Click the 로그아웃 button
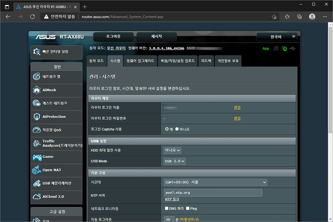The width and height of the screenshot is (333, 222). pyautogui.click(x=113, y=36)
